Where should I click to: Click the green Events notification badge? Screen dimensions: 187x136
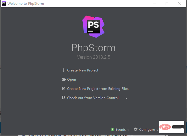click(x=112, y=130)
